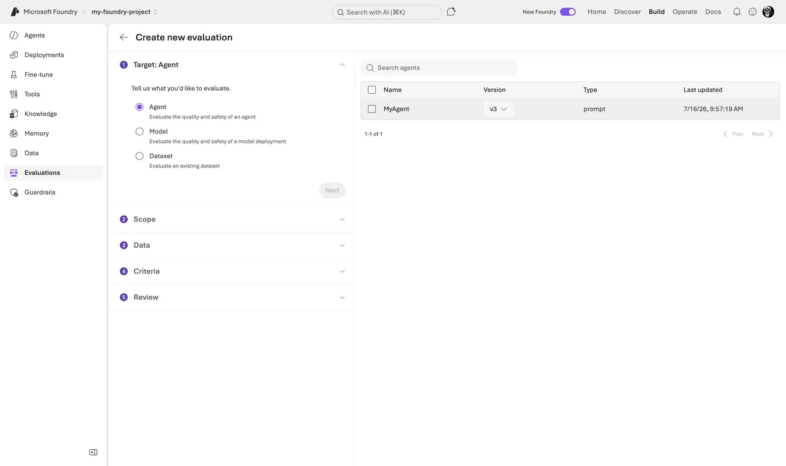Viewport: 786px width, 466px height.
Task: Open the my-foundry-project project switcher
Action: pos(125,12)
